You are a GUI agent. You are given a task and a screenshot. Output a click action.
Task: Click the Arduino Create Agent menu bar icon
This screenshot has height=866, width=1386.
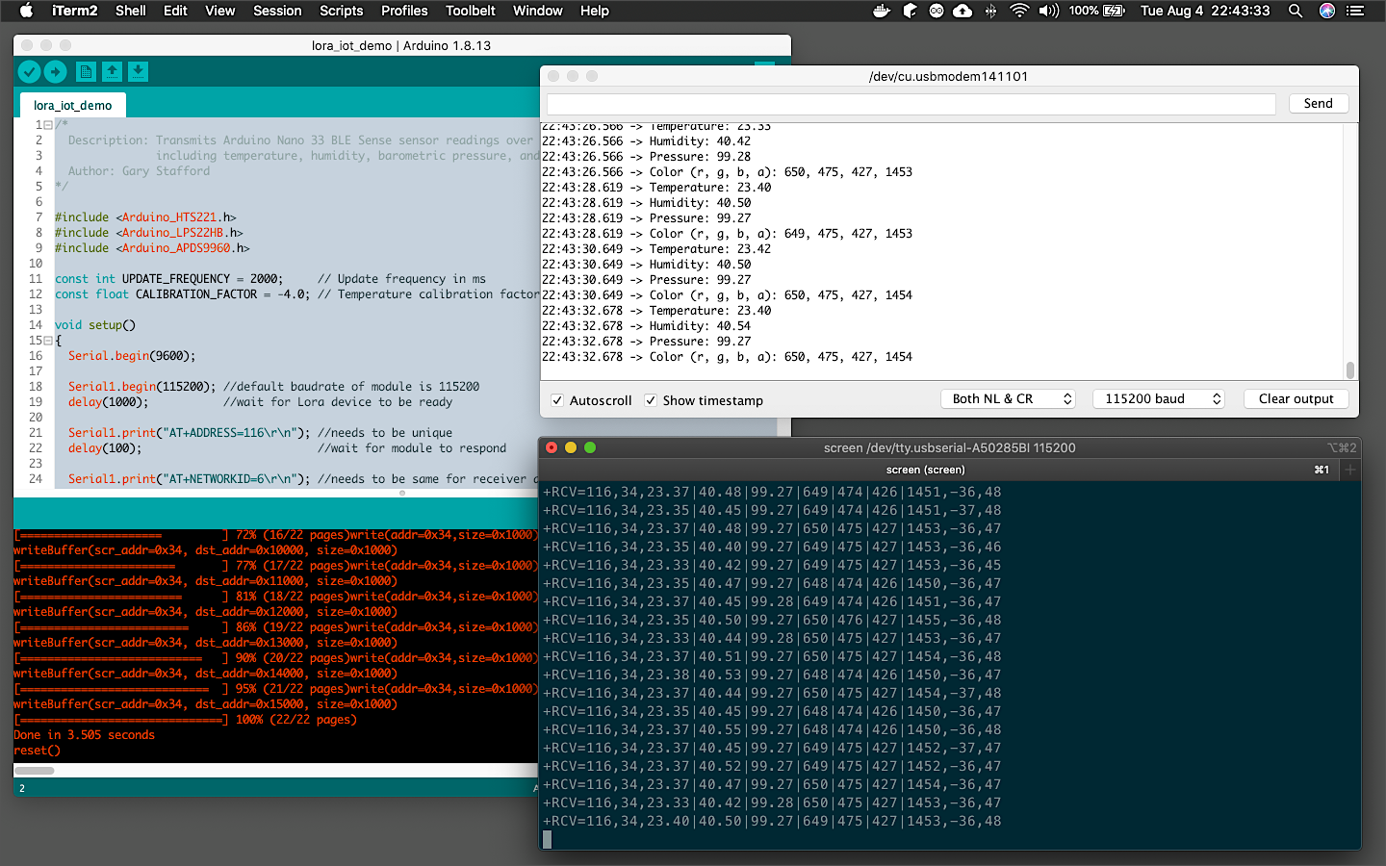(x=937, y=11)
